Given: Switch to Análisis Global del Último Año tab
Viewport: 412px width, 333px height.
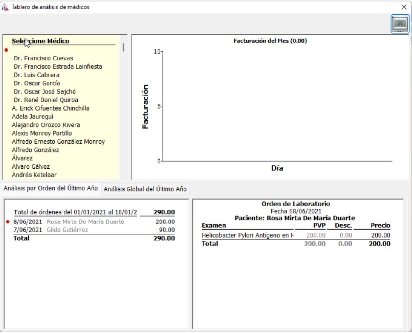Looking at the screenshot, I should 145,189.
